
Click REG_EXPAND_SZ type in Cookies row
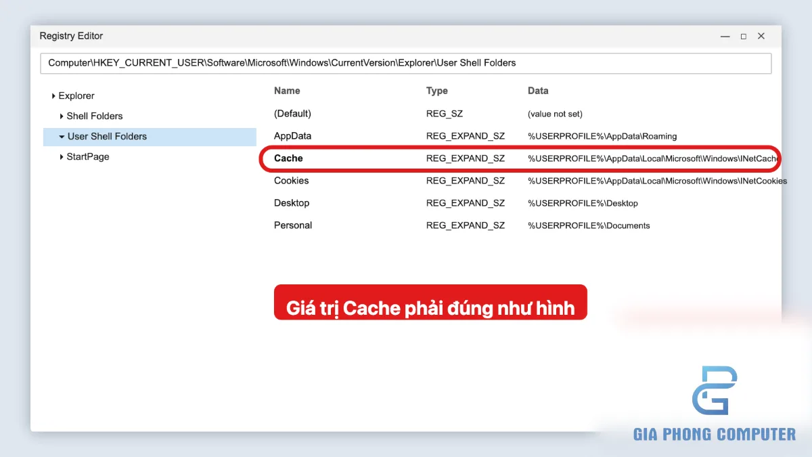click(x=466, y=181)
